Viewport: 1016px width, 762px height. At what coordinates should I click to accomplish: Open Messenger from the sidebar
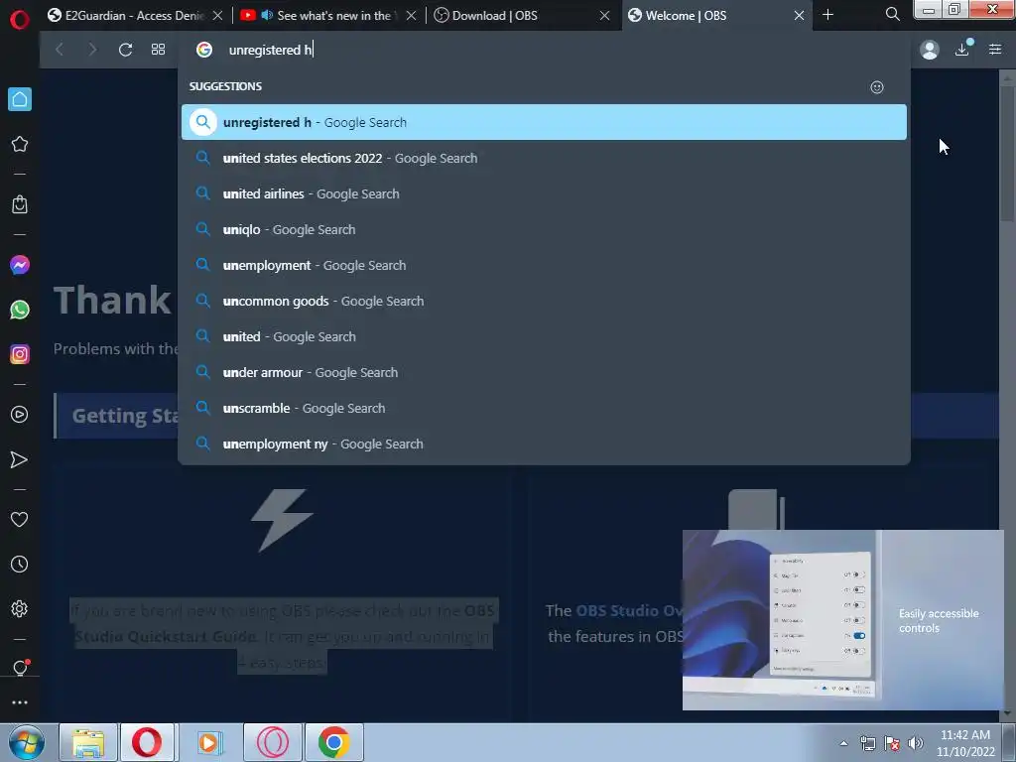(20, 264)
